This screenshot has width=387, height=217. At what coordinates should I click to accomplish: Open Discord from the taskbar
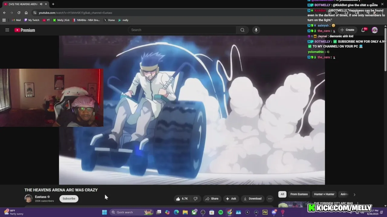pos(274,212)
